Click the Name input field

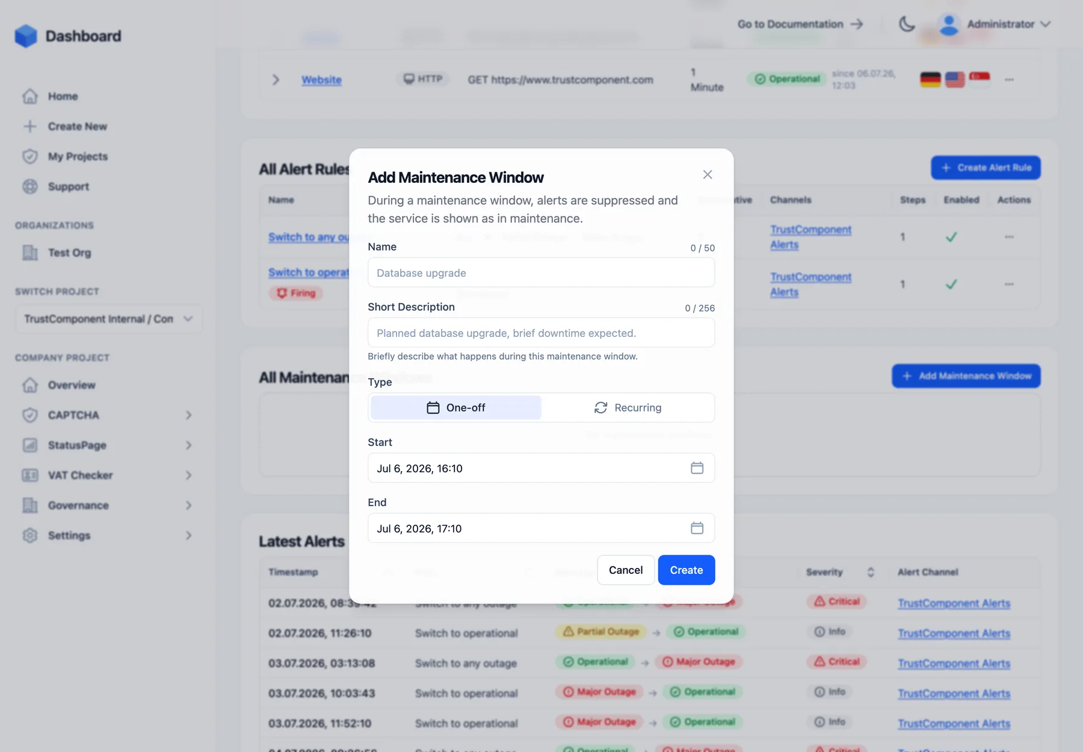(541, 273)
